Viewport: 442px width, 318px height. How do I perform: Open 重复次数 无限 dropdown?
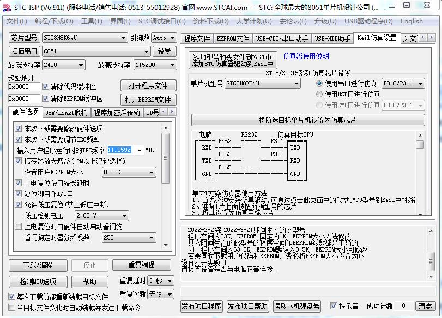pyautogui.click(x=161, y=295)
